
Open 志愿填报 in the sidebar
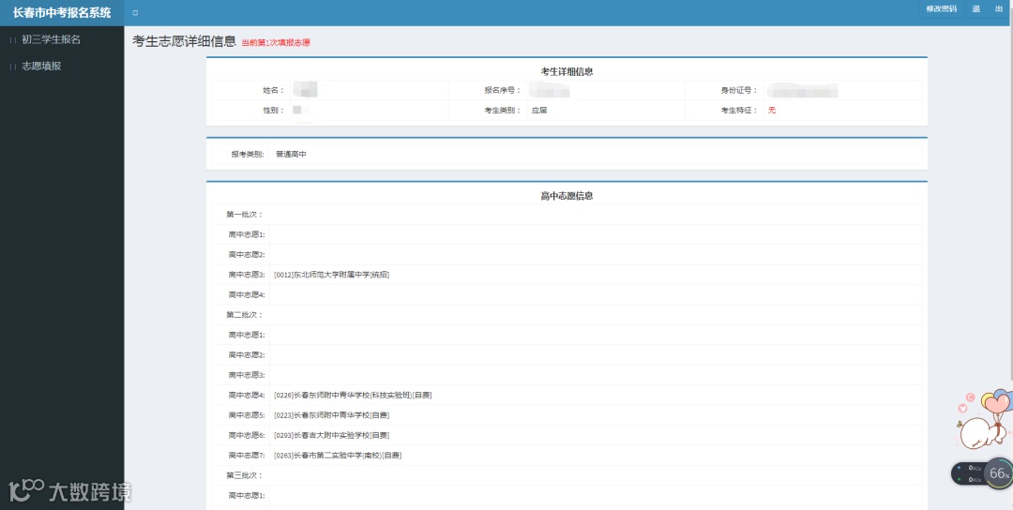pos(41,66)
